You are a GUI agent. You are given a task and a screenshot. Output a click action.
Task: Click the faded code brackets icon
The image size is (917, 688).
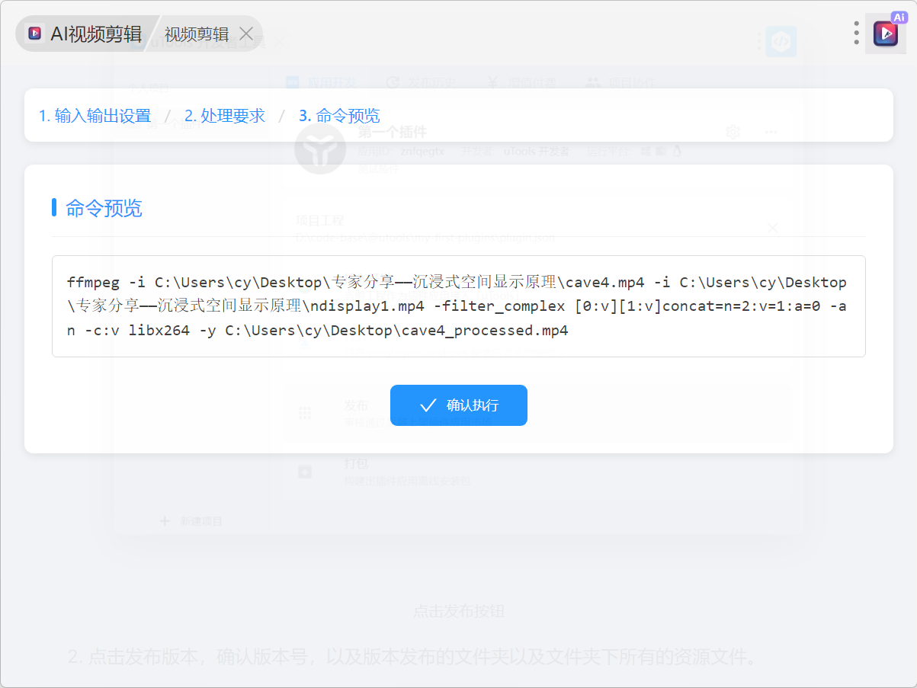pos(781,42)
